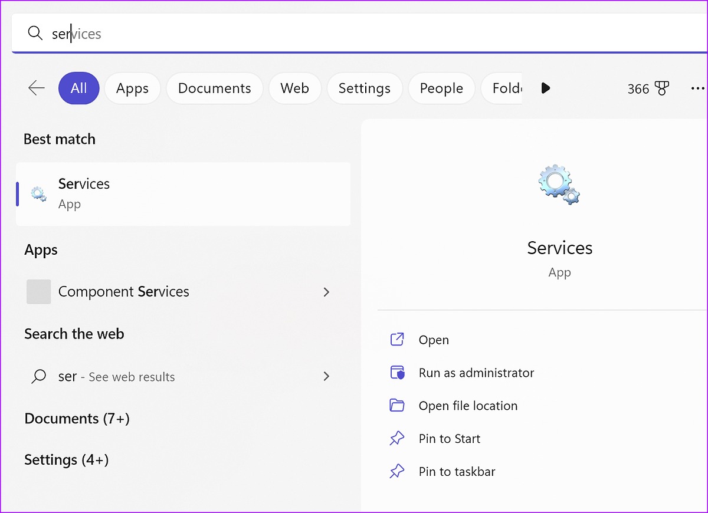The width and height of the screenshot is (708, 513).
Task: Expand Component Services options chevron
Action: click(x=326, y=292)
